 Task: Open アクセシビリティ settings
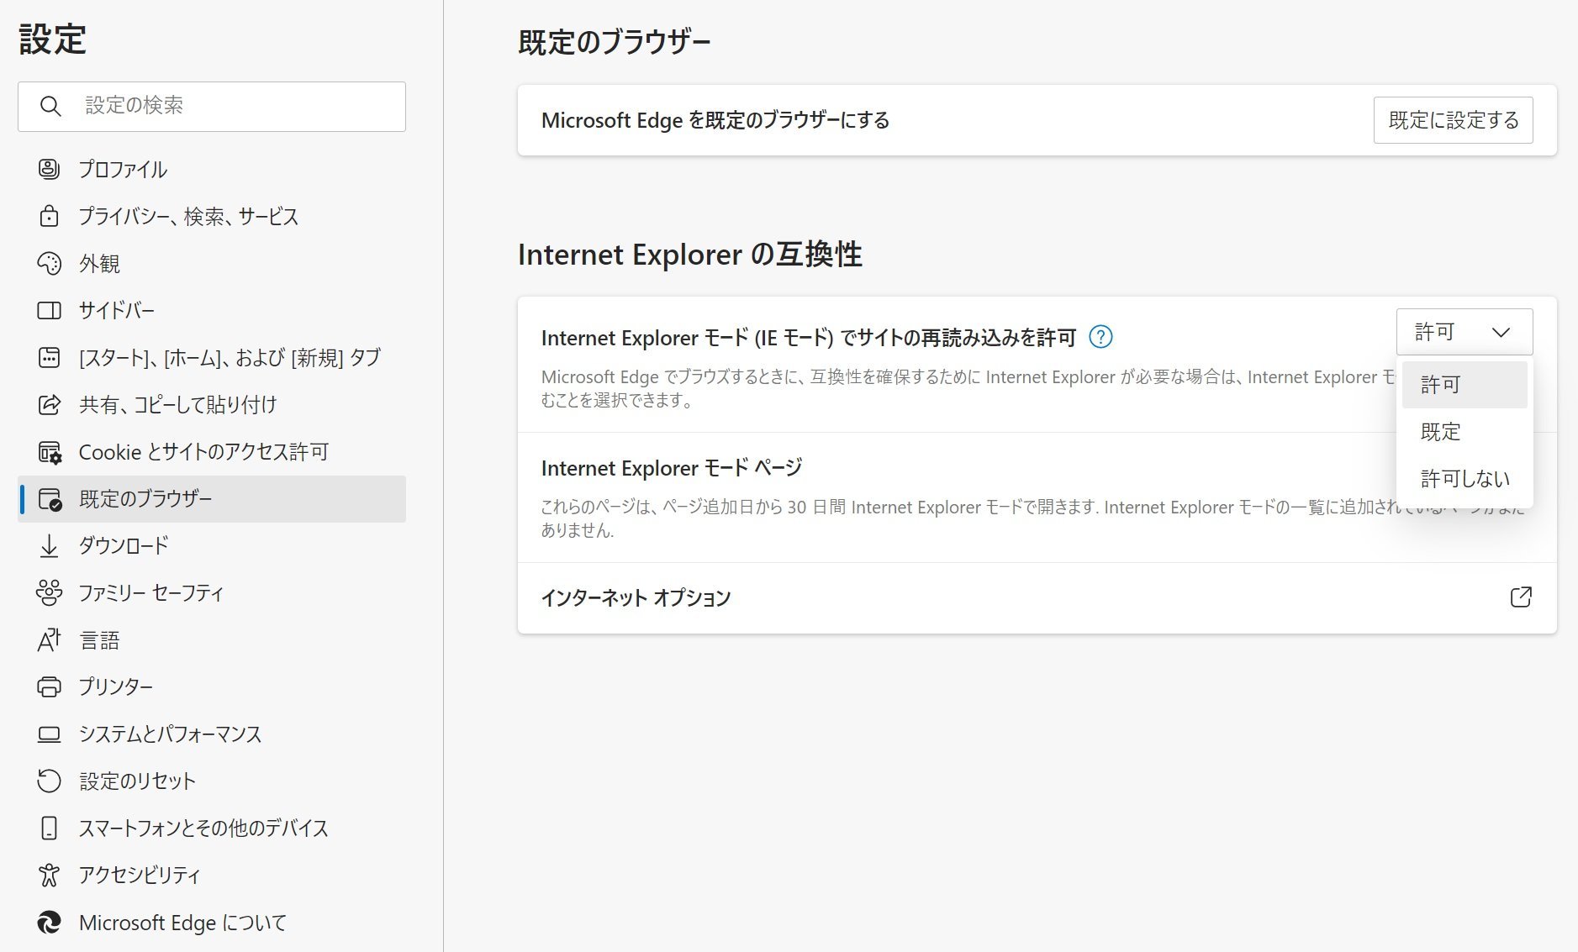[212, 875]
